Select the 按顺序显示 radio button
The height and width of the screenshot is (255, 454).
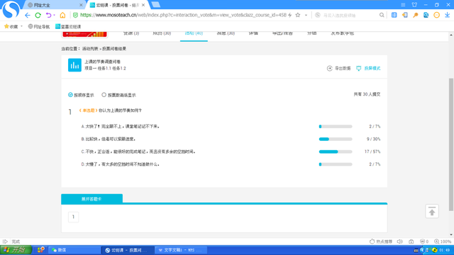click(70, 95)
